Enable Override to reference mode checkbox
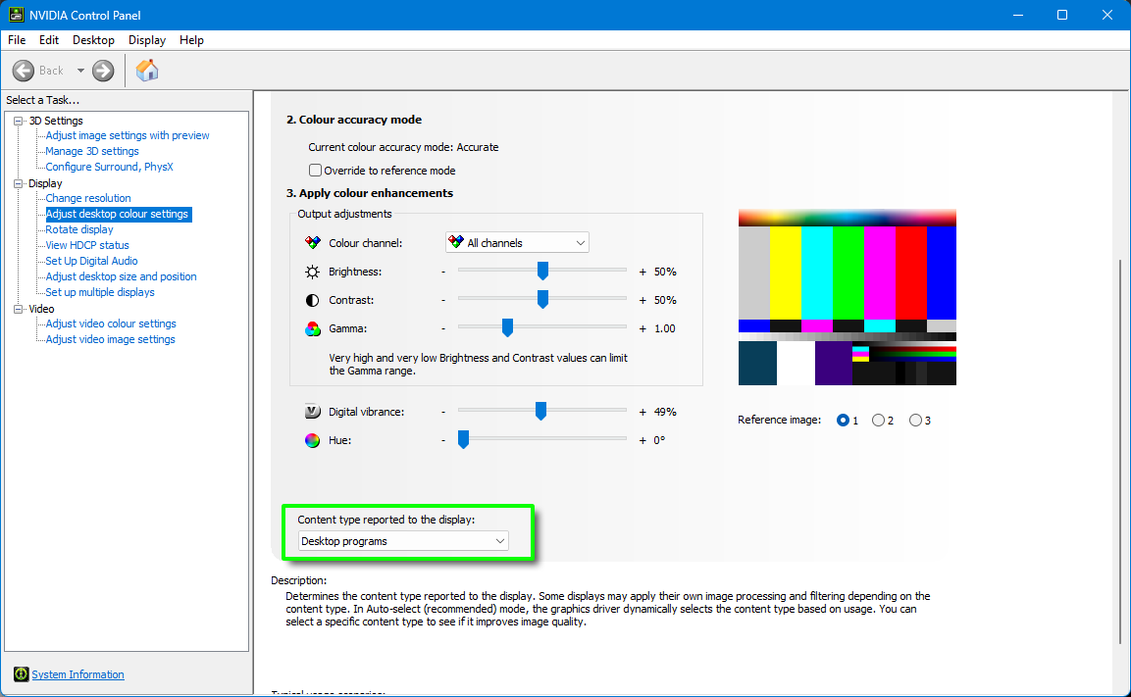 tap(315, 171)
